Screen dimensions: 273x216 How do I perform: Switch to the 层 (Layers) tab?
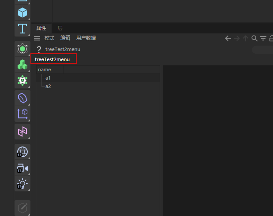click(x=60, y=28)
